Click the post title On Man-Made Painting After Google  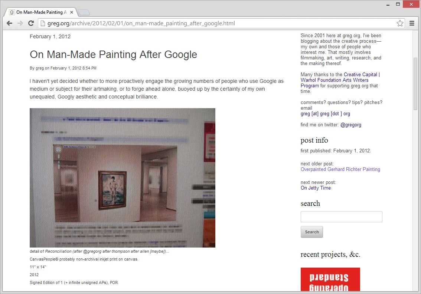(113, 55)
